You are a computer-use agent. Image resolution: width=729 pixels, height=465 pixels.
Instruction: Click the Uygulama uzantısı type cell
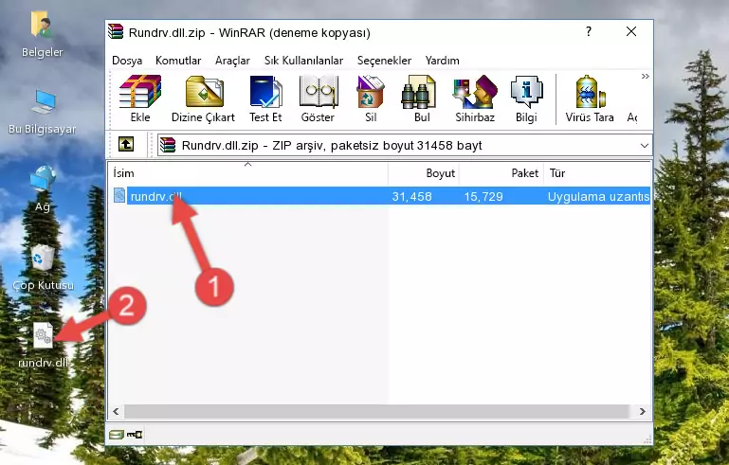tap(598, 196)
